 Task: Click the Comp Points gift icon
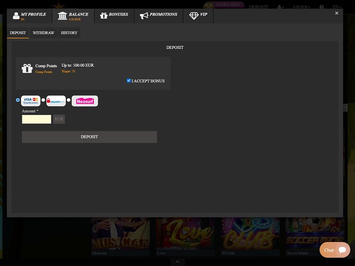27,69
